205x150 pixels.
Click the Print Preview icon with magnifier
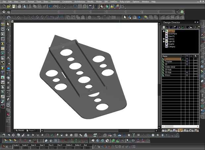[24, 6]
